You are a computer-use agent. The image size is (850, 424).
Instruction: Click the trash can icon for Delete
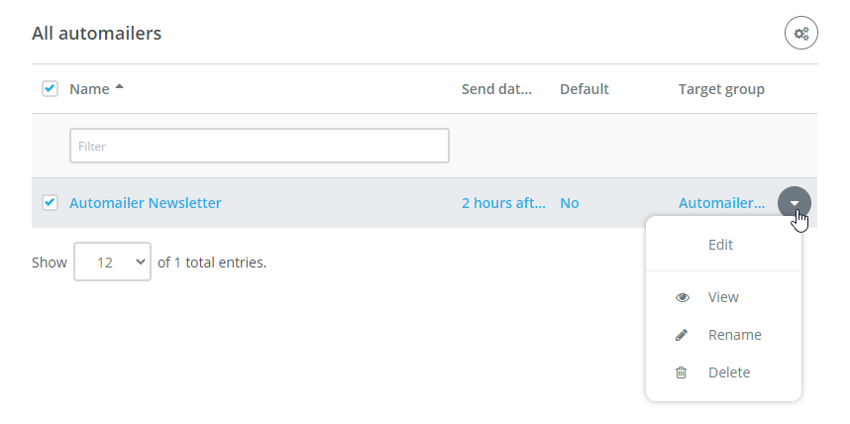pos(681,372)
